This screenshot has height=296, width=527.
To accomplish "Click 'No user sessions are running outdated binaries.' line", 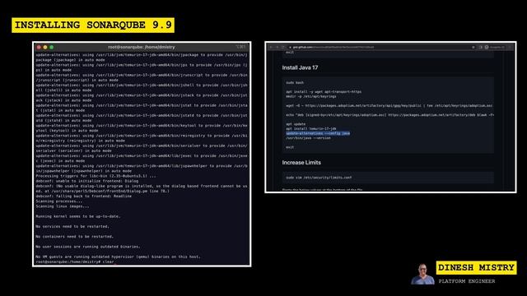I will (88, 247).
